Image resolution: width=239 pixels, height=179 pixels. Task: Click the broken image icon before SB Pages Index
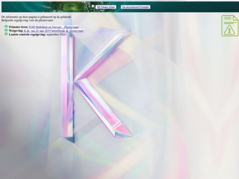coord(93,7)
